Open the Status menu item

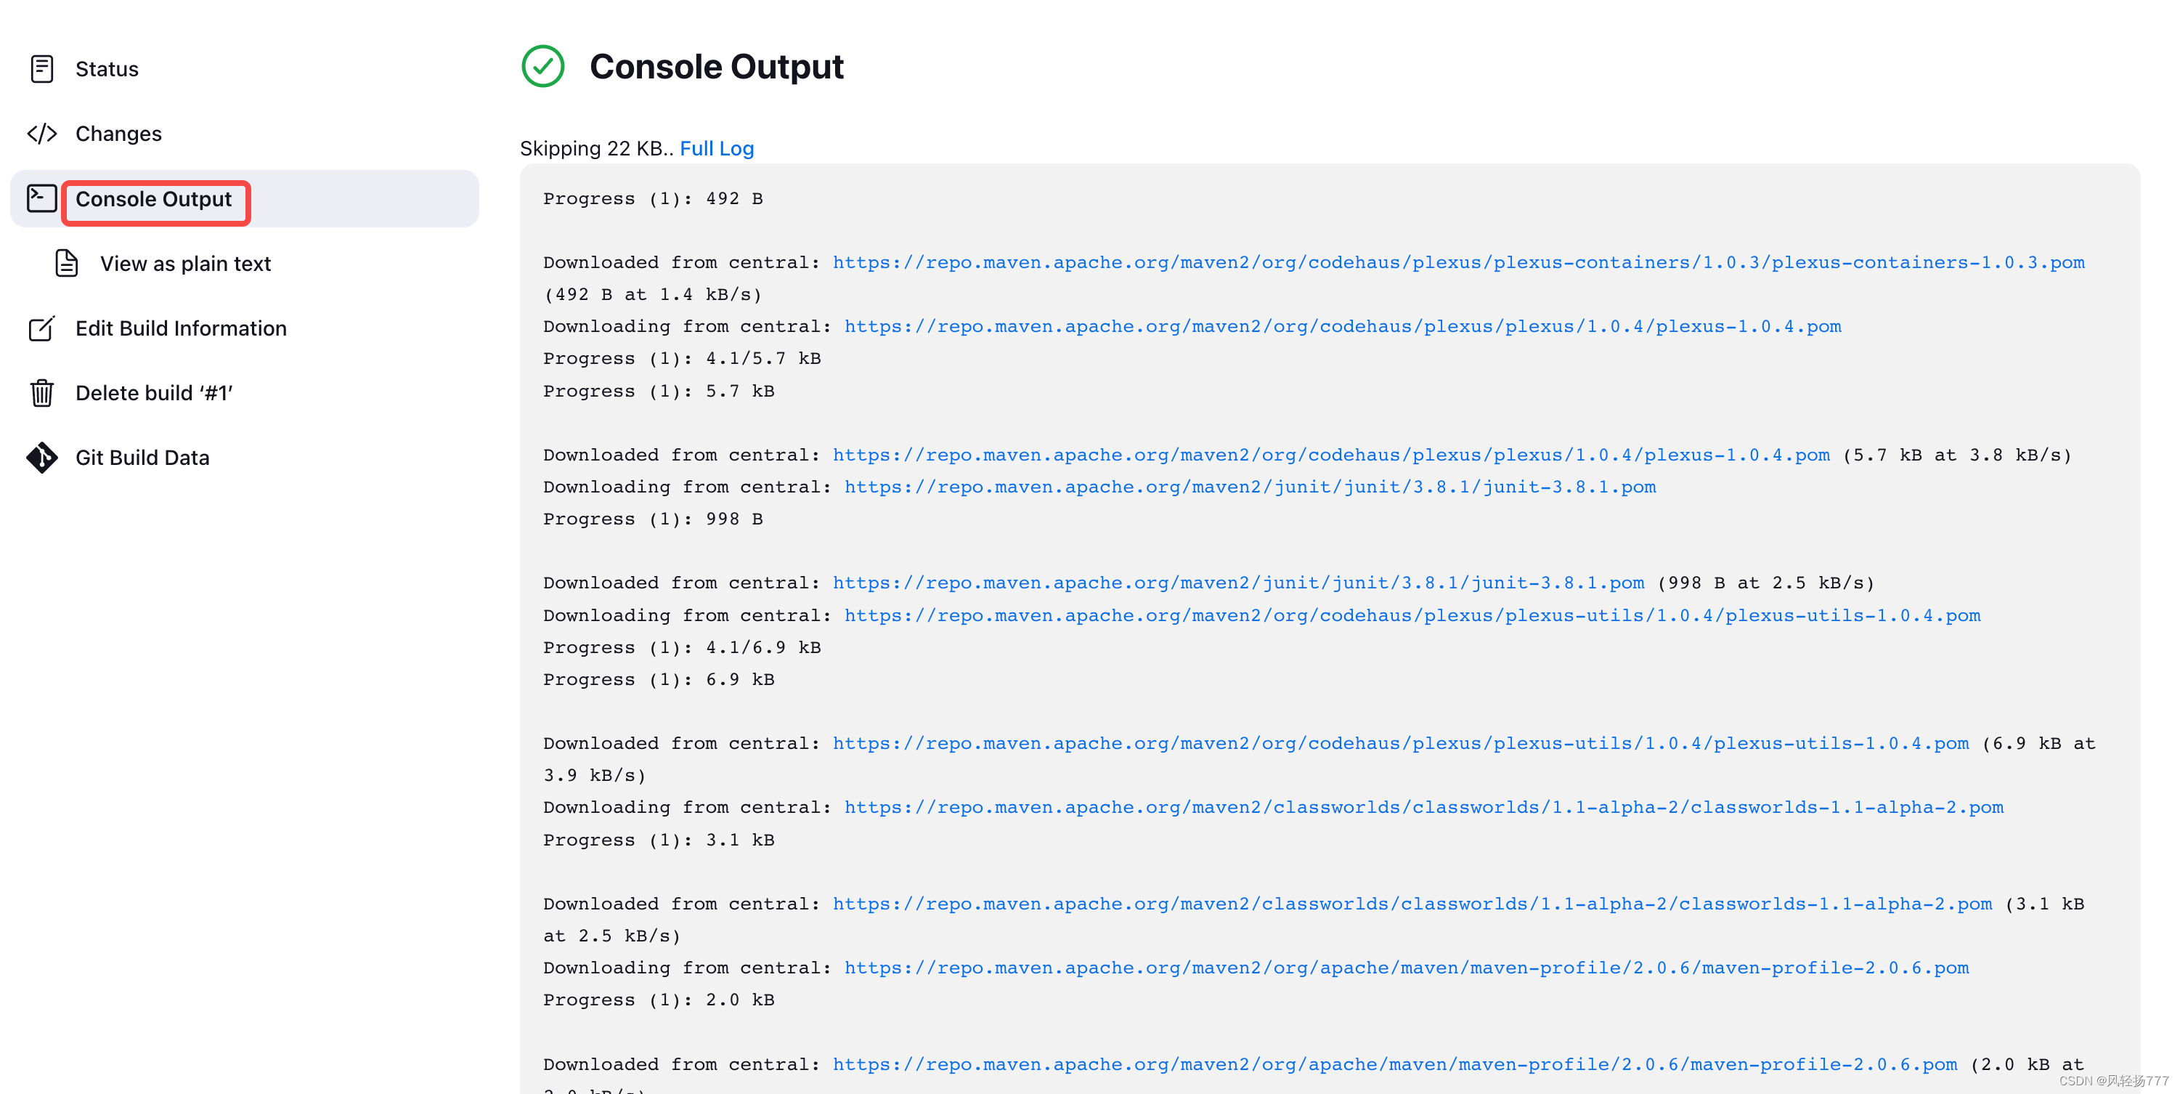(x=107, y=68)
